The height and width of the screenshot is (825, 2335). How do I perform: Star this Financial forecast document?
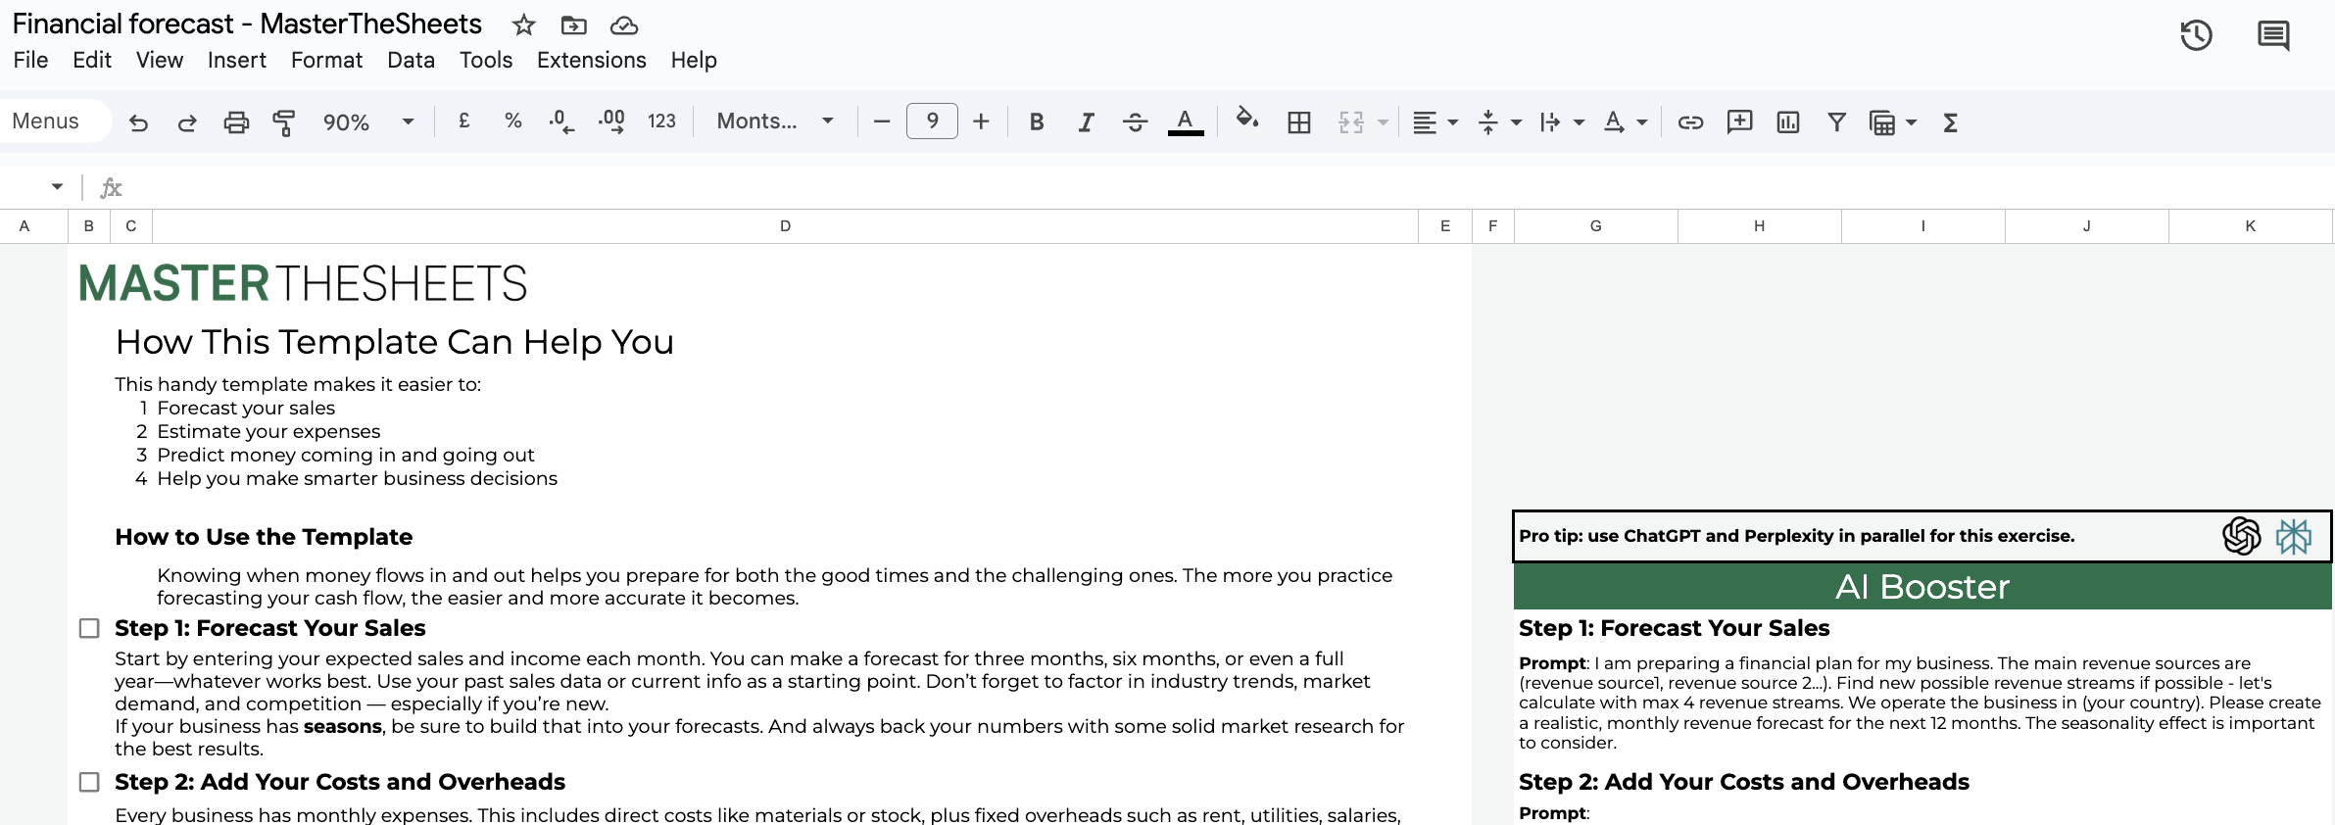(x=524, y=25)
